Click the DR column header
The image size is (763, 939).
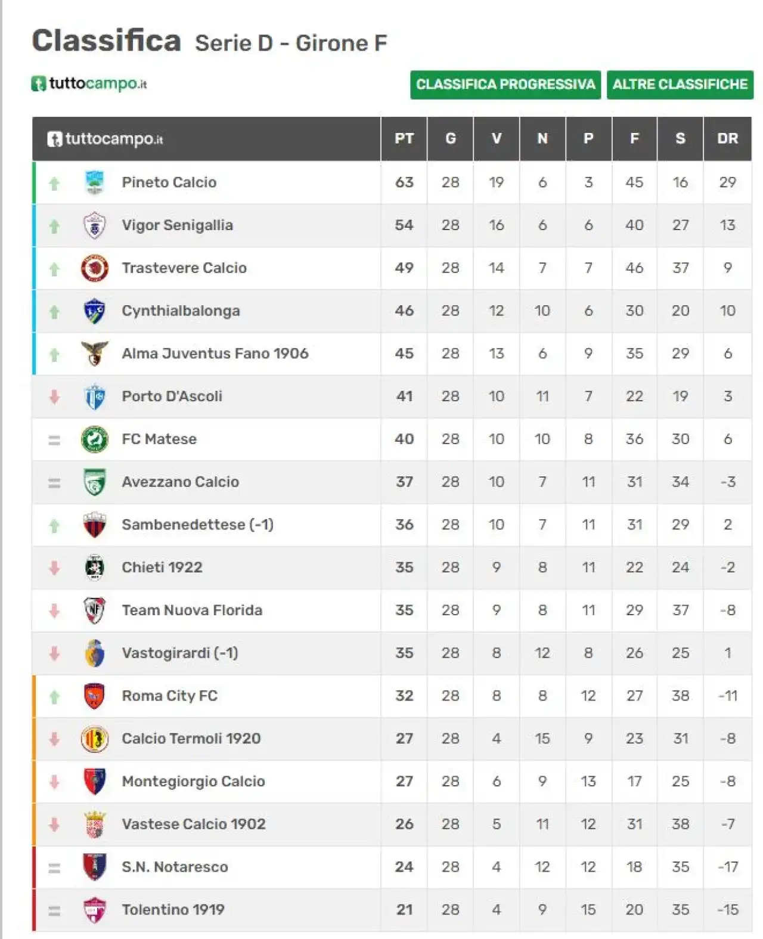point(727,139)
